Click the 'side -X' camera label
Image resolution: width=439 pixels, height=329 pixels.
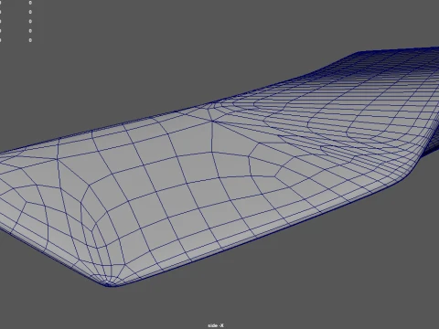pos(216,325)
